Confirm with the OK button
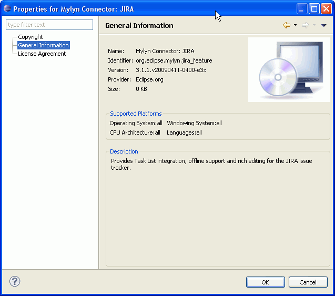This screenshot has width=335, height=296. click(x=266, y=282)
